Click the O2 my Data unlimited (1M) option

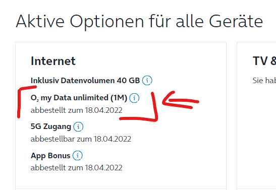coord(79,98)
